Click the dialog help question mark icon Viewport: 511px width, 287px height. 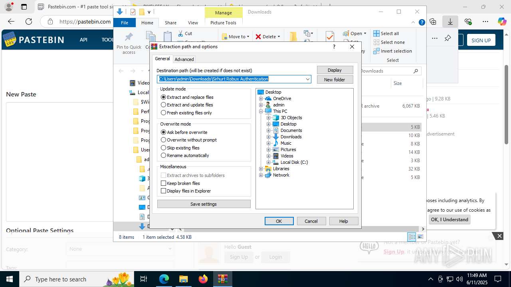[334, 47]
